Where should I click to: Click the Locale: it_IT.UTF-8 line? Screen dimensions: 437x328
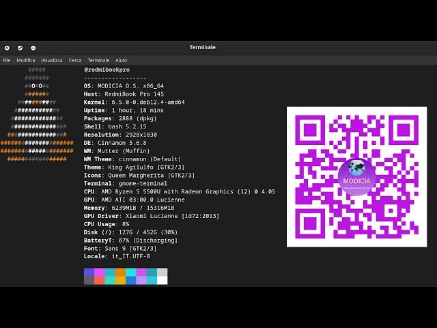point(117,256)
